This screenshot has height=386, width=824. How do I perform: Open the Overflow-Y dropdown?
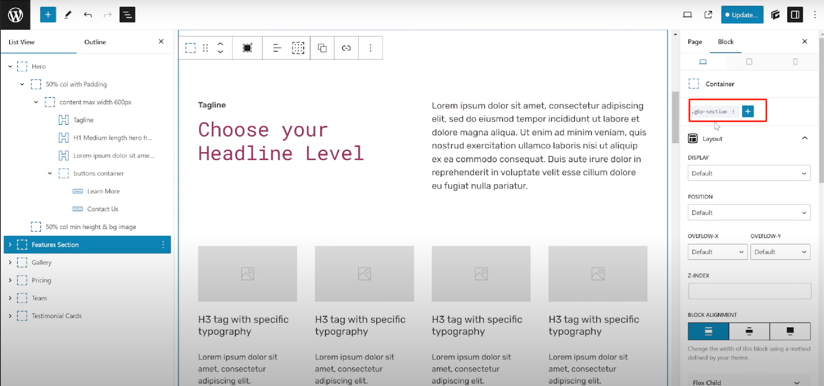780,252
